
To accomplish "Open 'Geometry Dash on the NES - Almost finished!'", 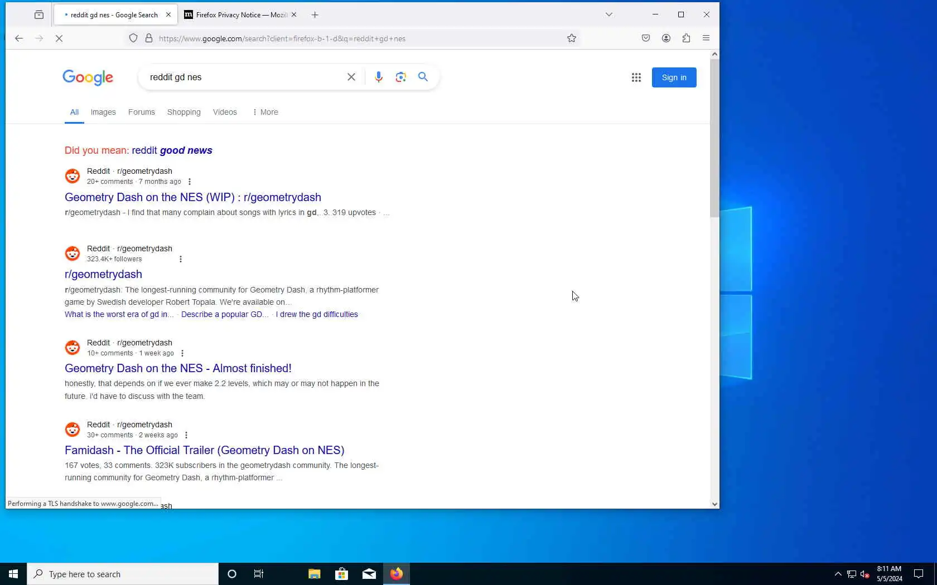I will [178, 368].
